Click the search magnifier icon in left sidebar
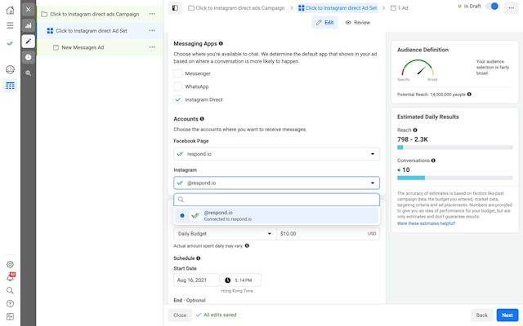This screenshot has width=523, height=326. [10, 290]
